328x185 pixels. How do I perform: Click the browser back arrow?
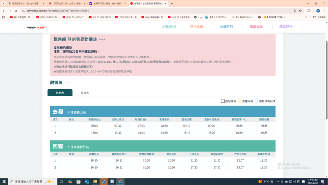tap(4, 11)
